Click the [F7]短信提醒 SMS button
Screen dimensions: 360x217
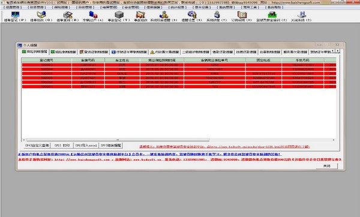(x=111, y=146)
